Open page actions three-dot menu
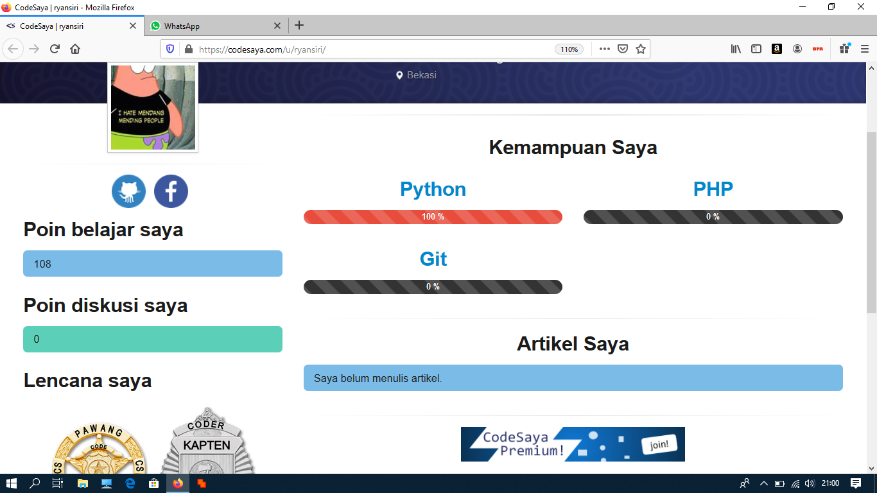The image size is (877, 493). [604, 49]
